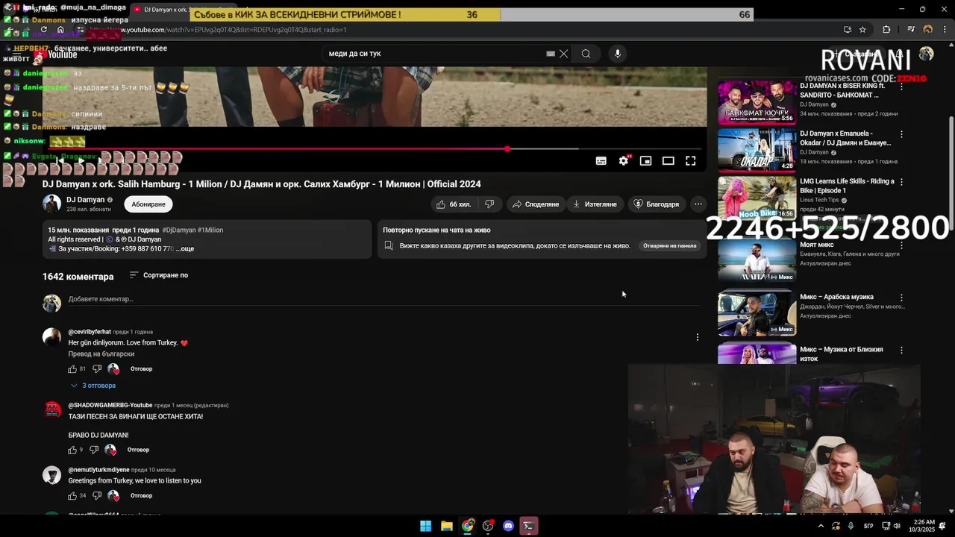Open the options menu for the DJ DAMYAN x BISER KING video

901,87
